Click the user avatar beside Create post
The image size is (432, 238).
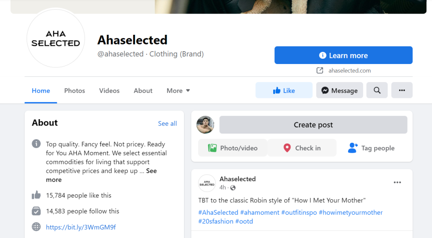click(205, 125)
